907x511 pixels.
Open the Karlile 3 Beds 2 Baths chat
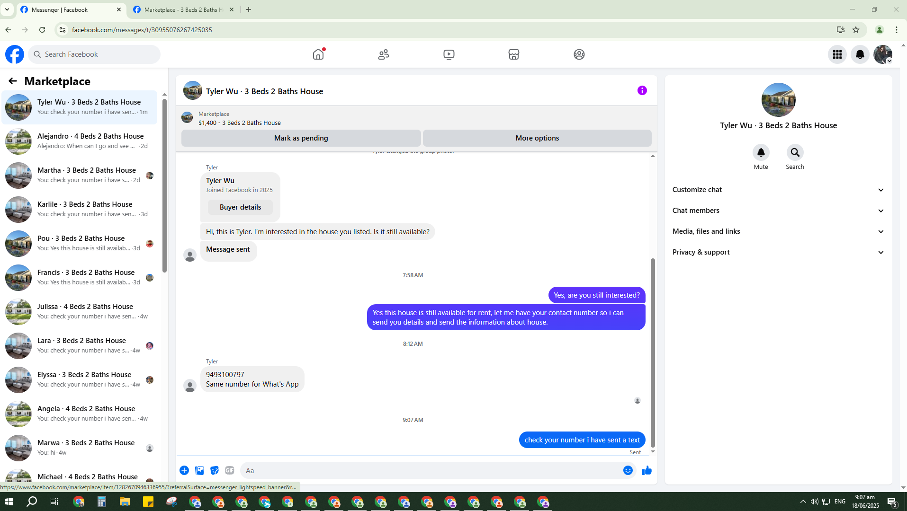tap(80, 210)
